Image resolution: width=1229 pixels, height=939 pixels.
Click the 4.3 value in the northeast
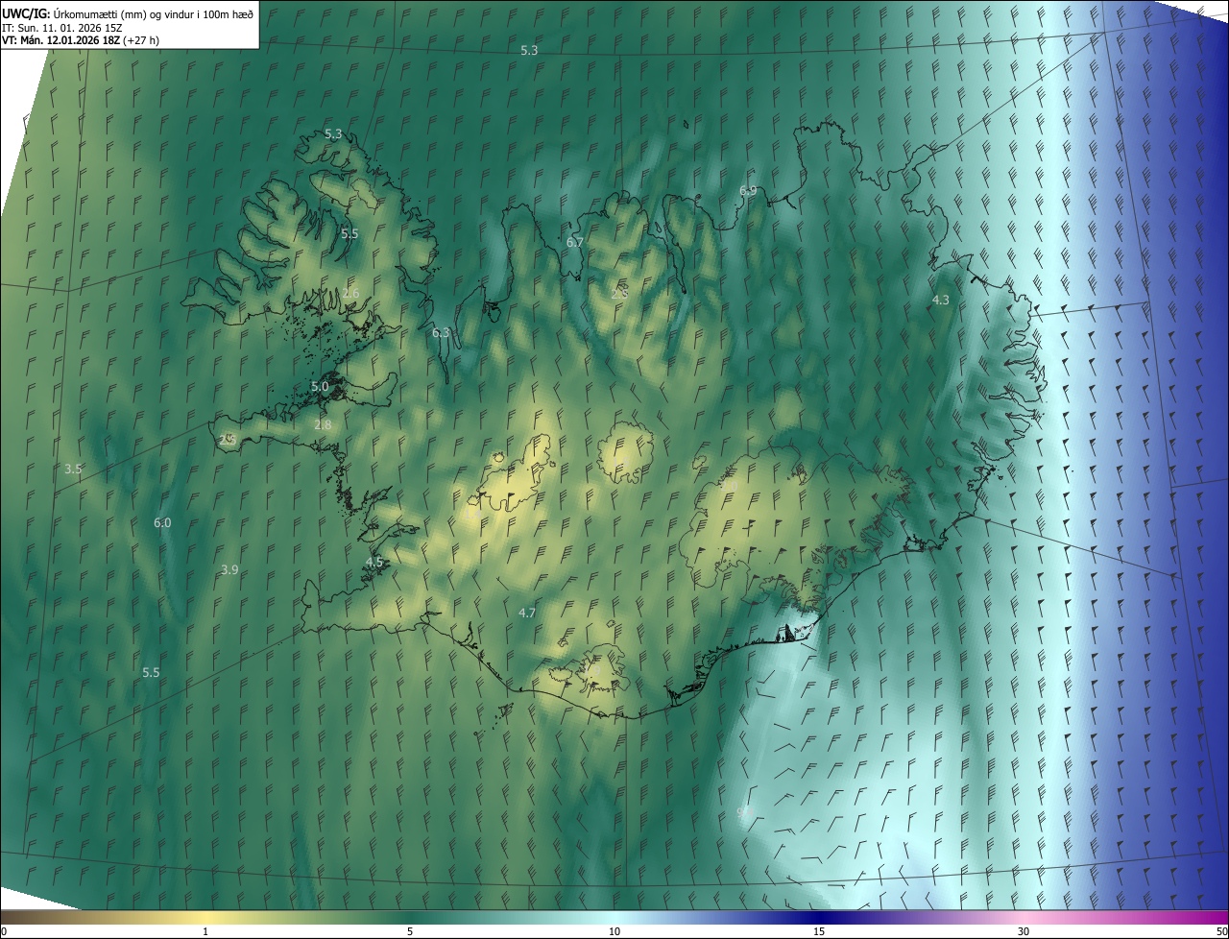coord(940,301)
